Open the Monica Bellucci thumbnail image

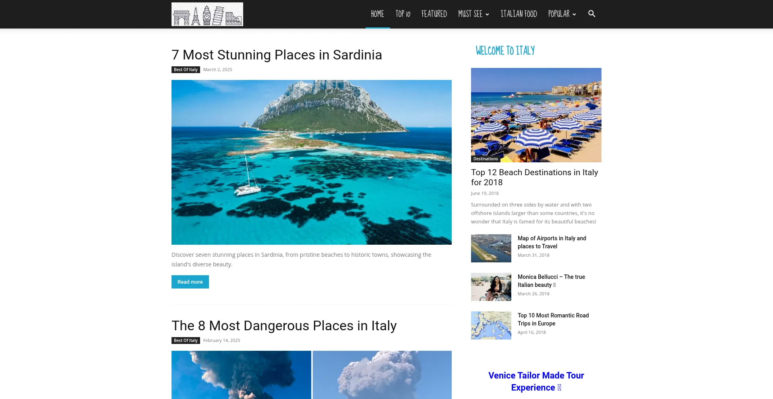491,287
